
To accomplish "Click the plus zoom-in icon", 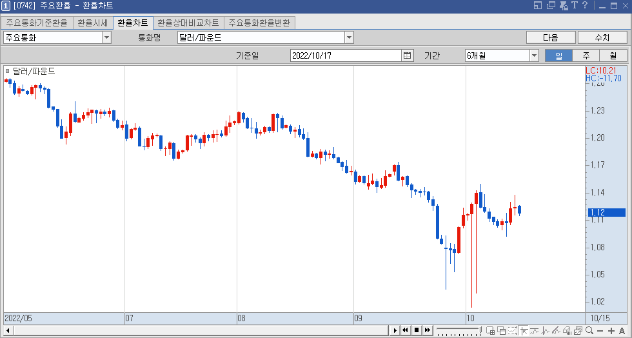I will (611, 331).
